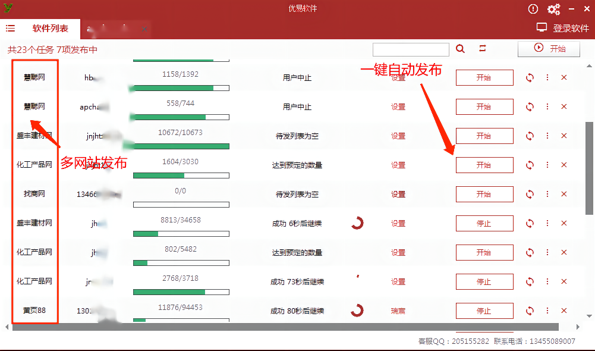This screenshot has height=351, width=595.
Task: Open 设置 for the 找商网 row
Action: coord(398,194)
